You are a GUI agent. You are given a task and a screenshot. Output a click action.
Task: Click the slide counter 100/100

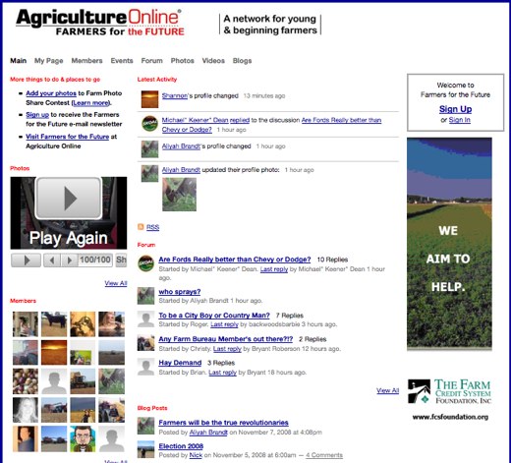pyautogui.click(x=95, y=260)
